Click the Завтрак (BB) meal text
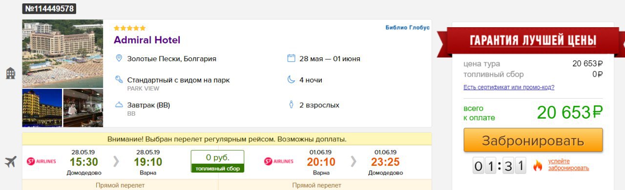This screenshot has width=625, height=190. (148, 105)
